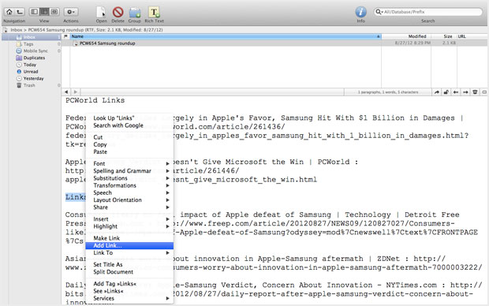Expand the Font submenu
The image size is (489, 306).
click(129, 163)
